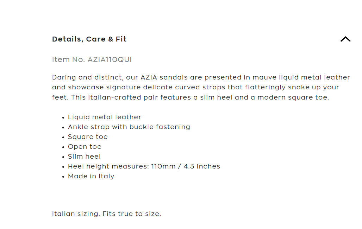Click the Item No. label text
Screen dimensions: 362x229
[68, 59]
